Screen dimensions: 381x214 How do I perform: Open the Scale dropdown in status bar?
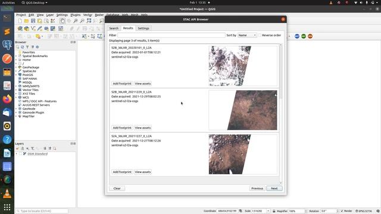coord(268,211)
